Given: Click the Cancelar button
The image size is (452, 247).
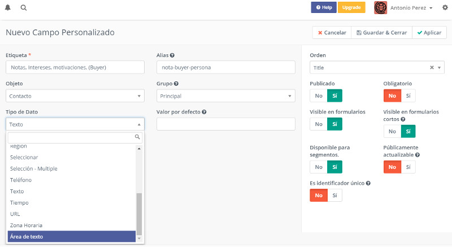Looking at the screenshot, I should (x=332, y=33).
